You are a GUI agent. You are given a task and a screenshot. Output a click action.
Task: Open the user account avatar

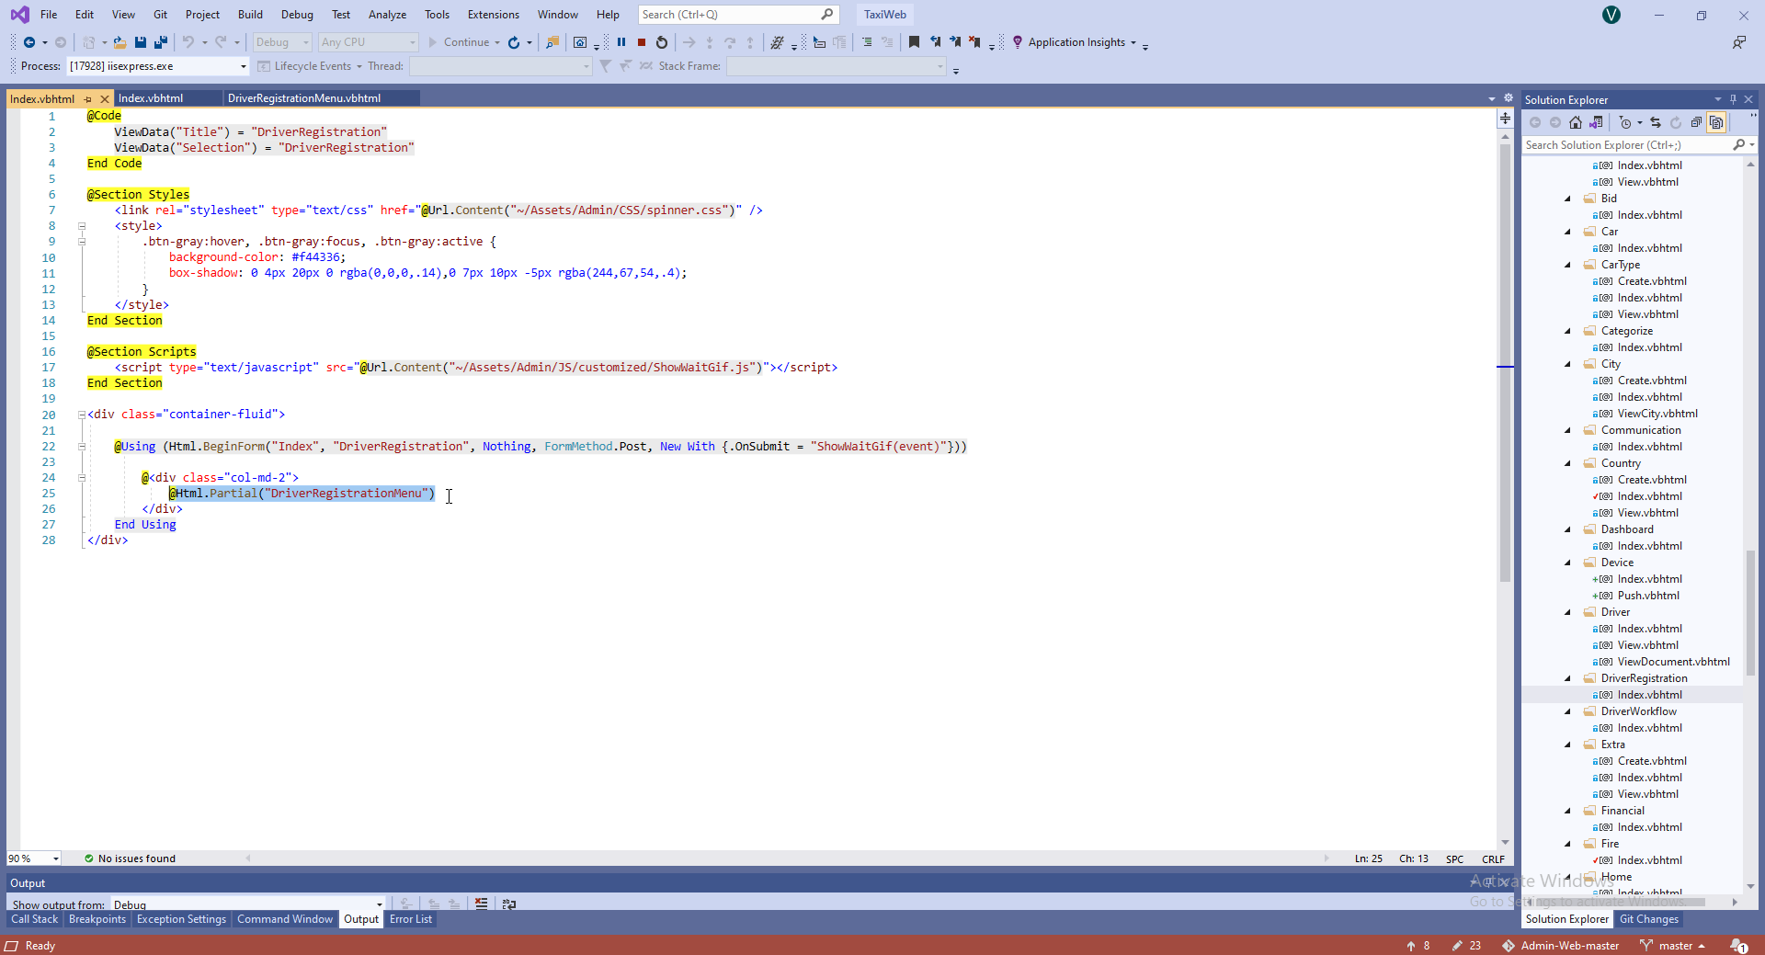[x=1611, y=15]
